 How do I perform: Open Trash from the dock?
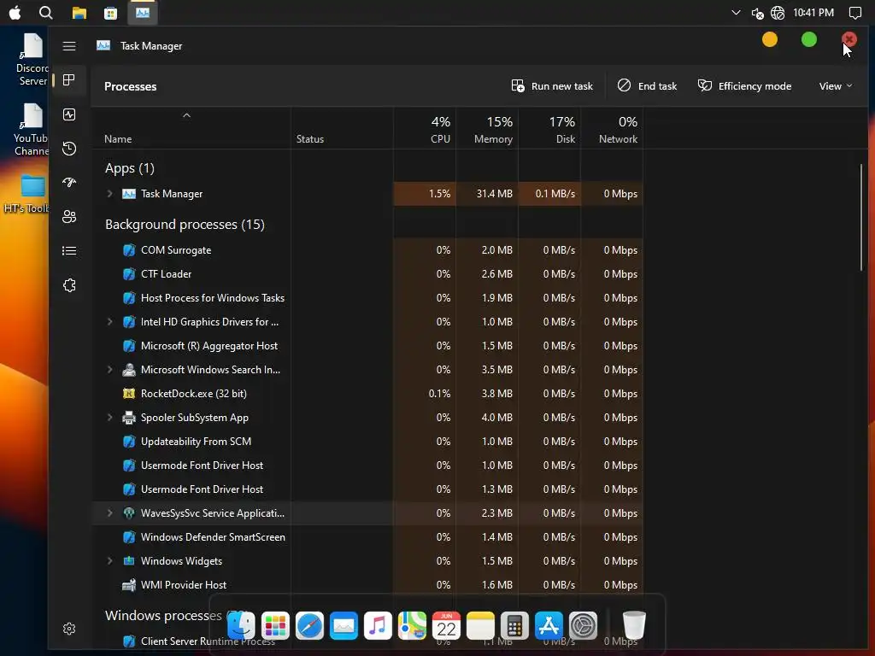634,625
